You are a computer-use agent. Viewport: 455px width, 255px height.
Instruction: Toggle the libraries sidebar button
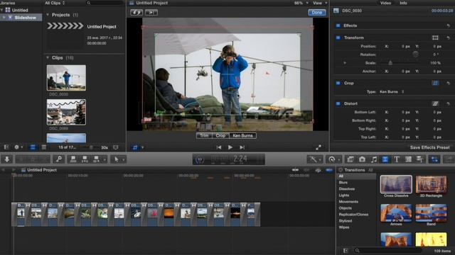tap(6, 147)
